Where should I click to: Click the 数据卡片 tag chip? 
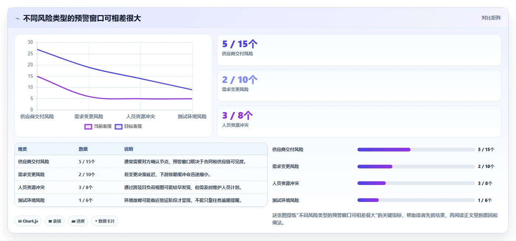105,221
